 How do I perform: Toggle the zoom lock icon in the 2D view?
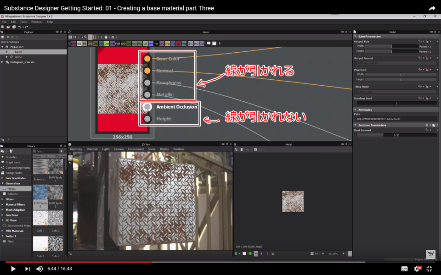[x=350, y=253]
